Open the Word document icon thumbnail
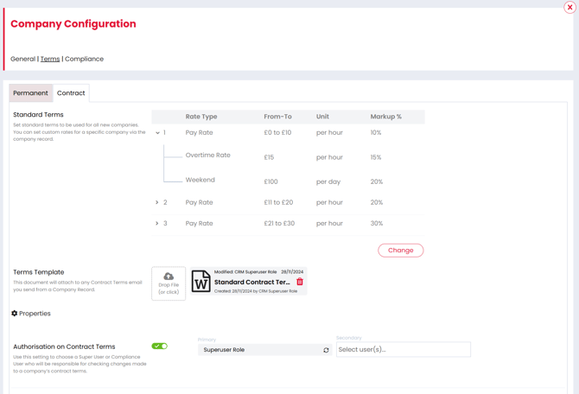579x394 pixels. pos(200,282)
